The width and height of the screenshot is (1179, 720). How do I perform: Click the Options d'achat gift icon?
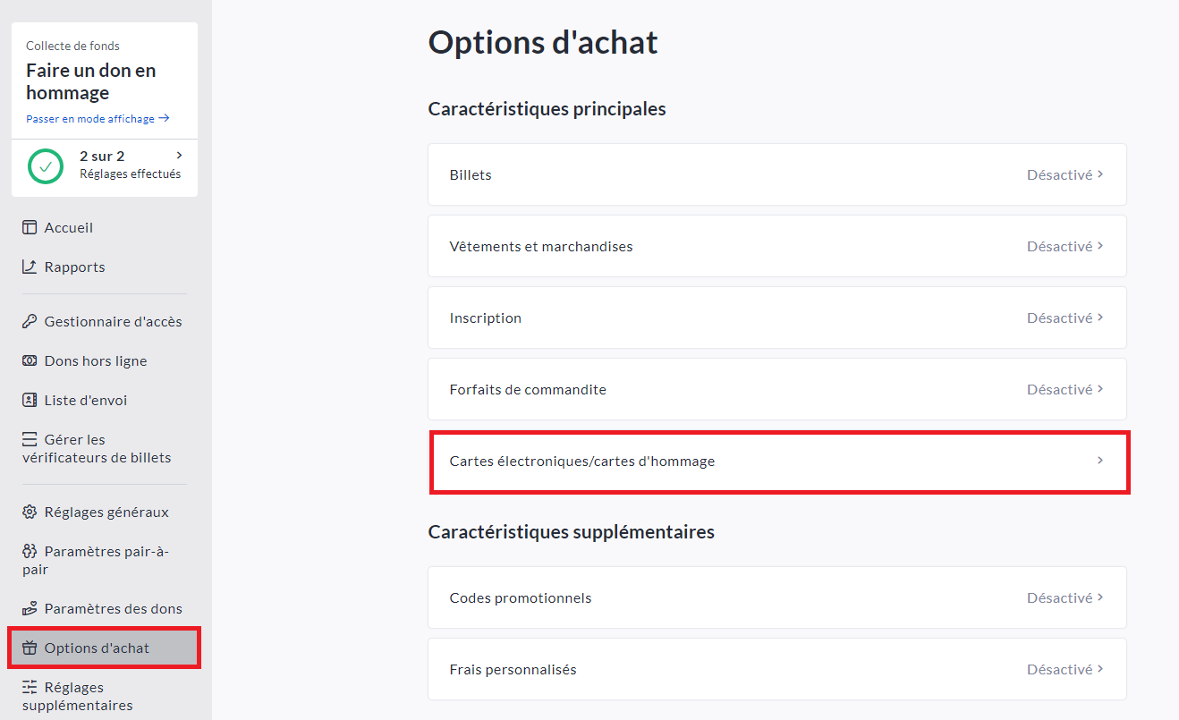[30, 648]
